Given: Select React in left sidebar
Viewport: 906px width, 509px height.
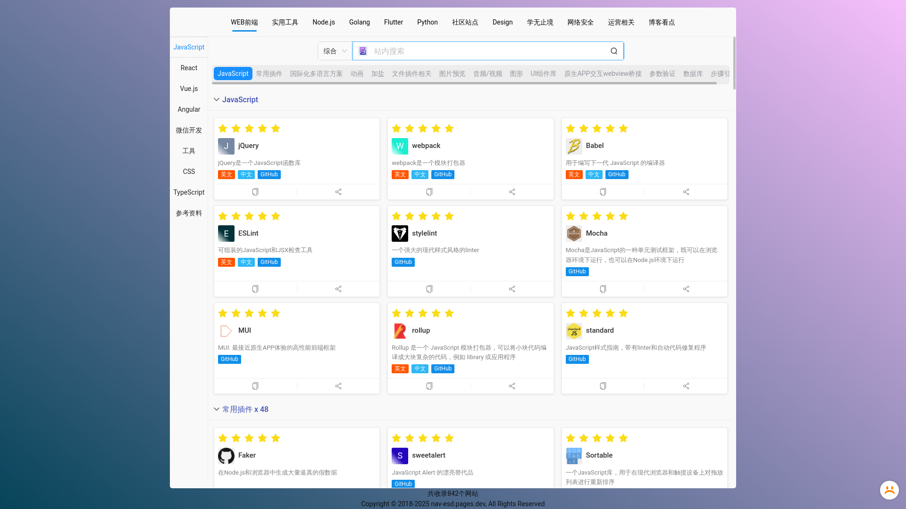Looking at the screenshot, I should (x=189, y=68).
